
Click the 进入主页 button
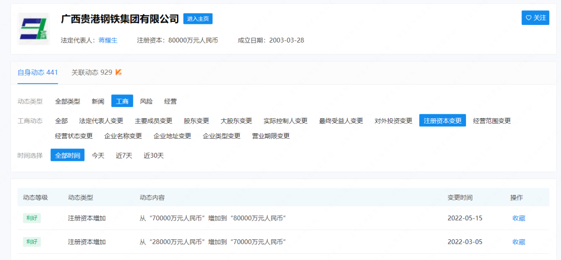198,19
